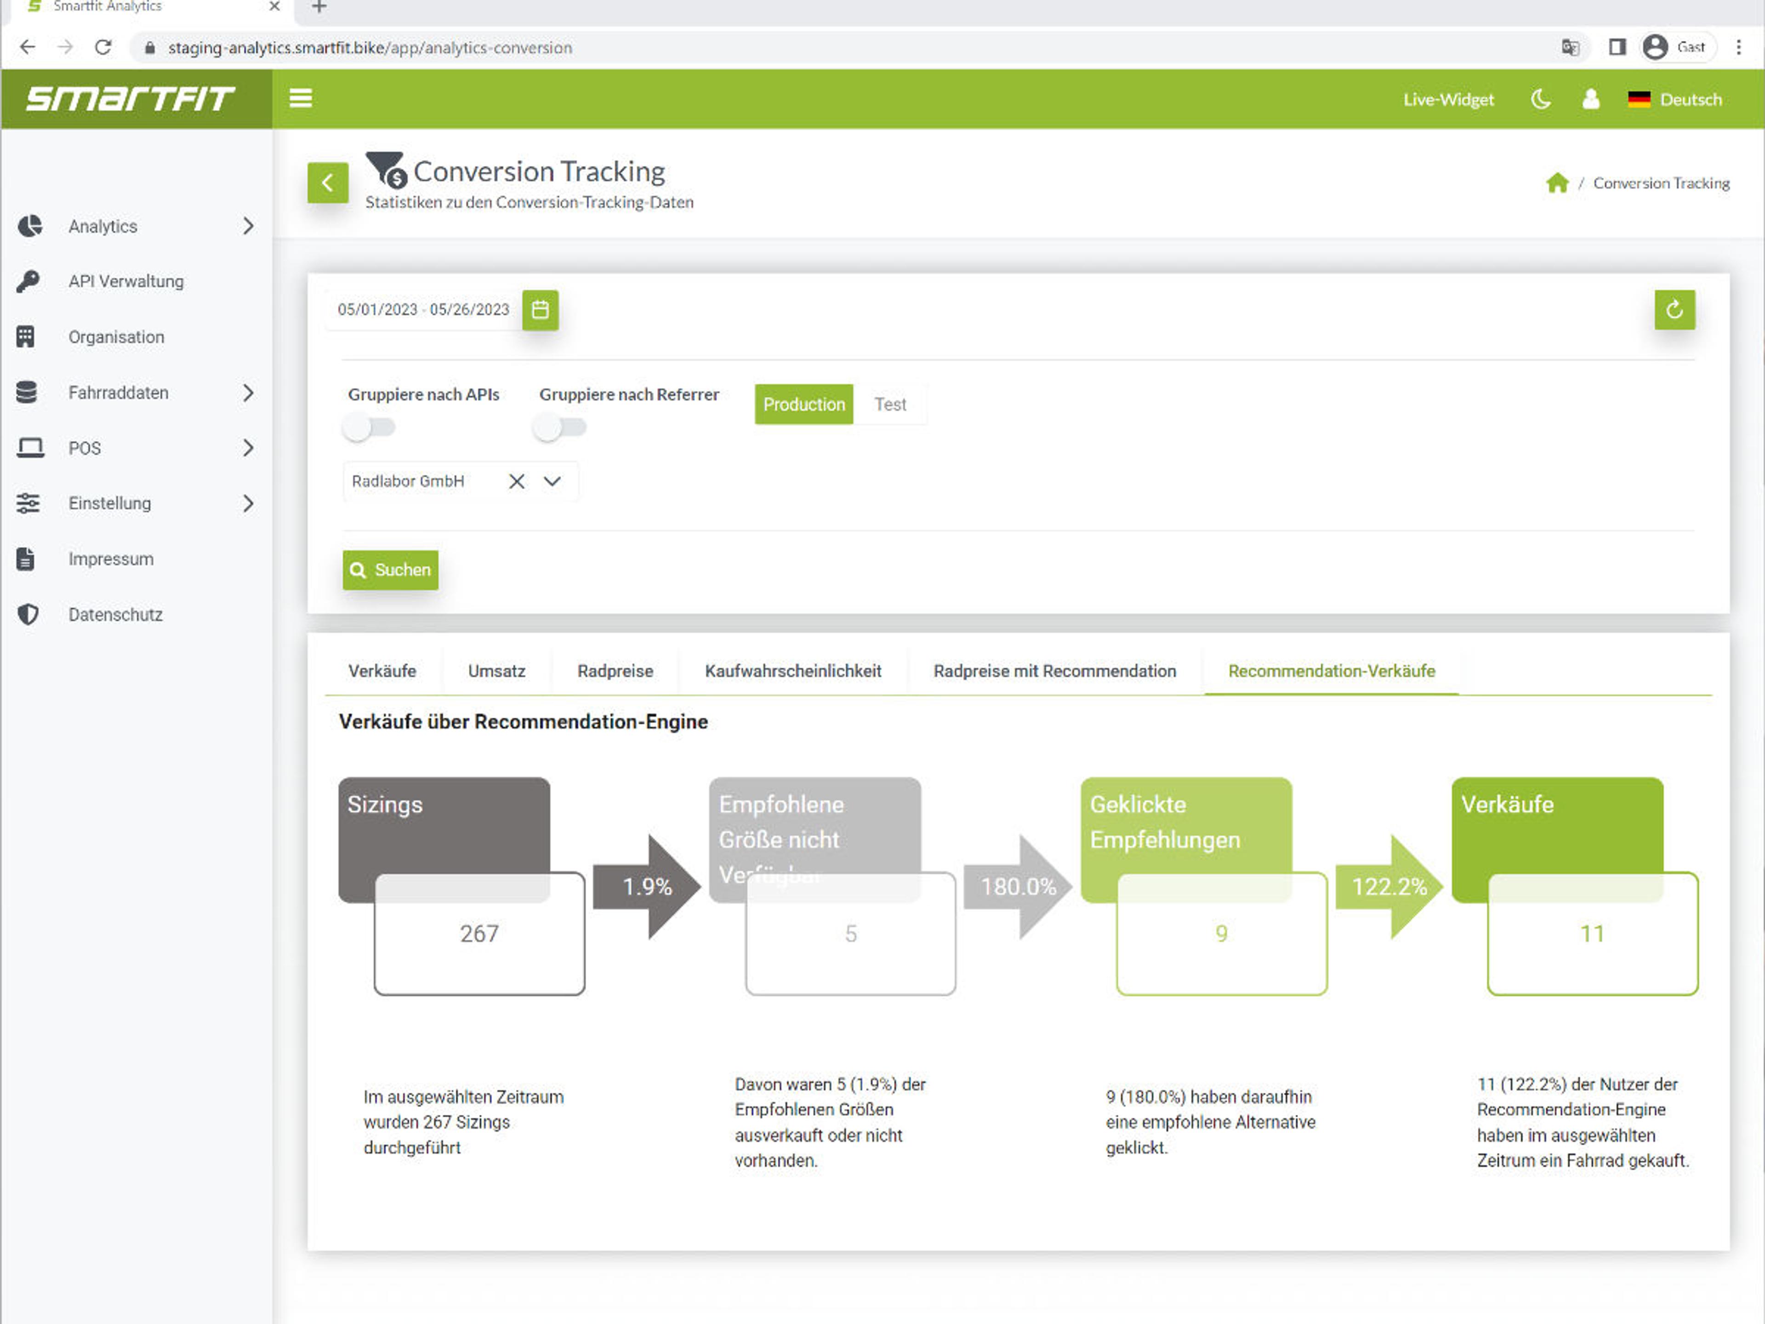Enable Gruppiere nach APIs switch
Viewport: 1765px width, 1324px height.
click(369, 428)
